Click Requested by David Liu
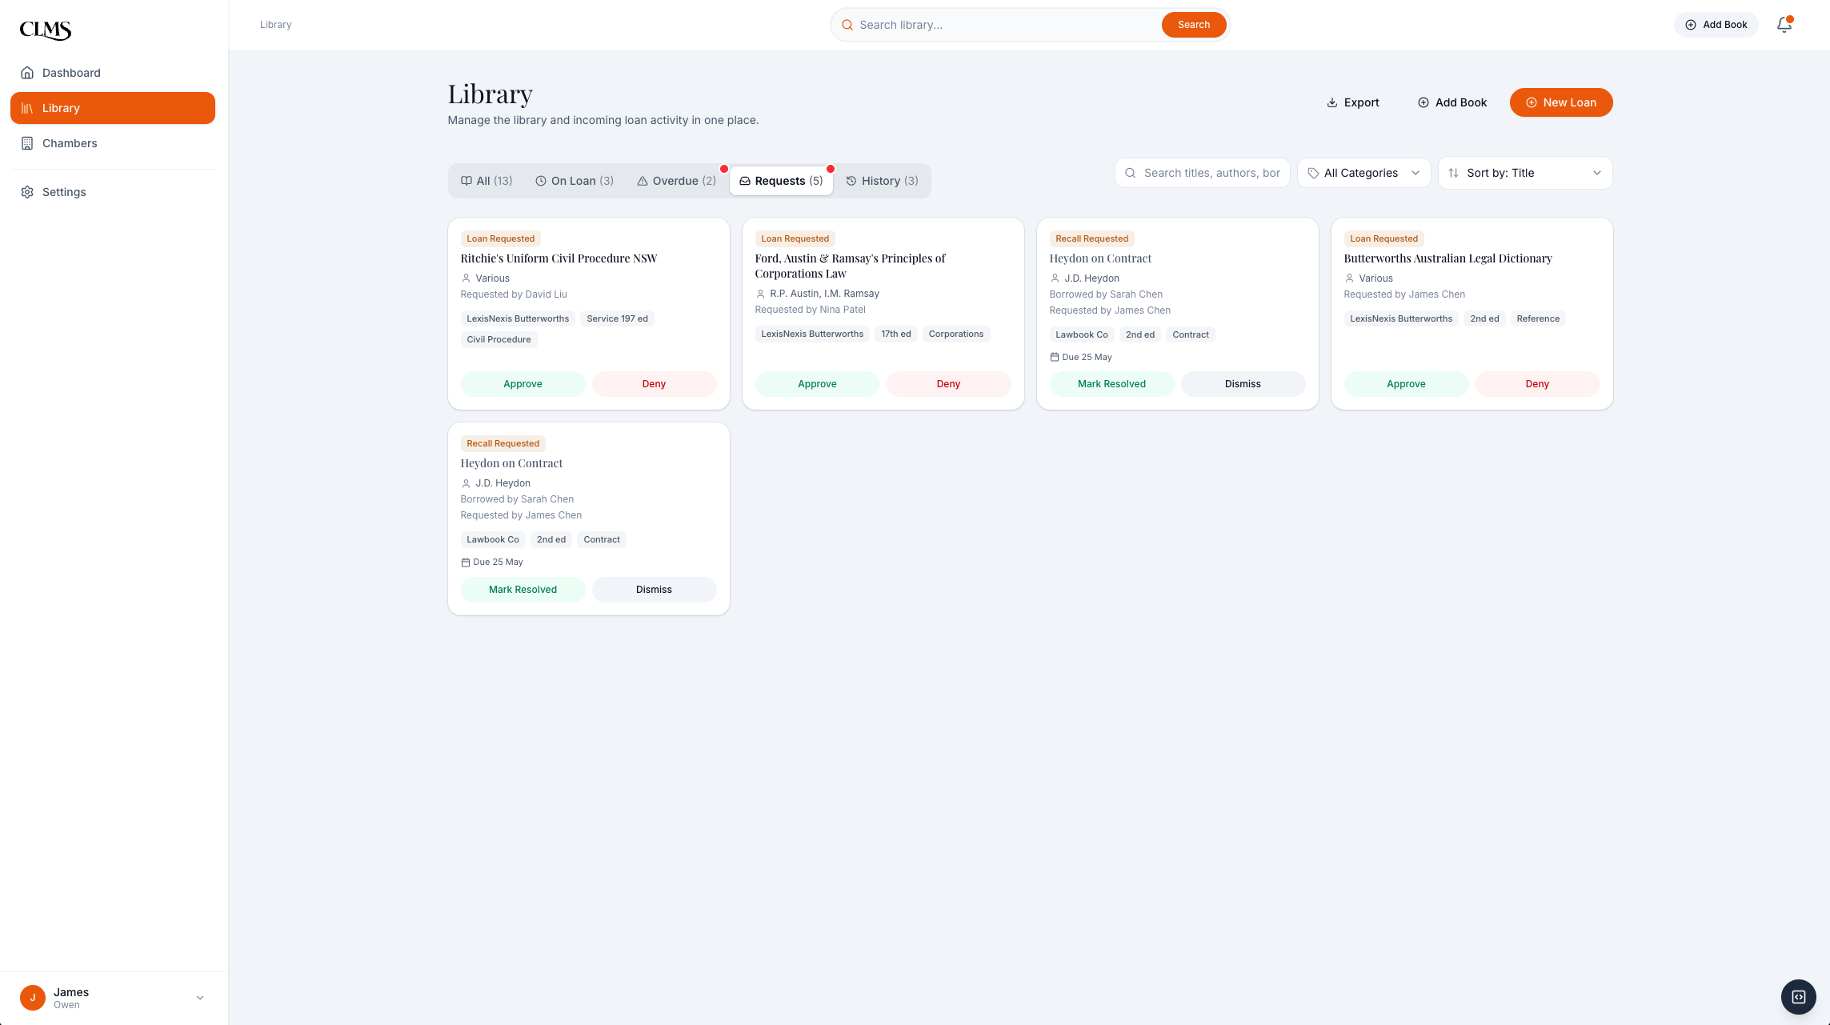Image resolution: width=1830 pixels, height=1025 pixels. [x=514, y=294]
